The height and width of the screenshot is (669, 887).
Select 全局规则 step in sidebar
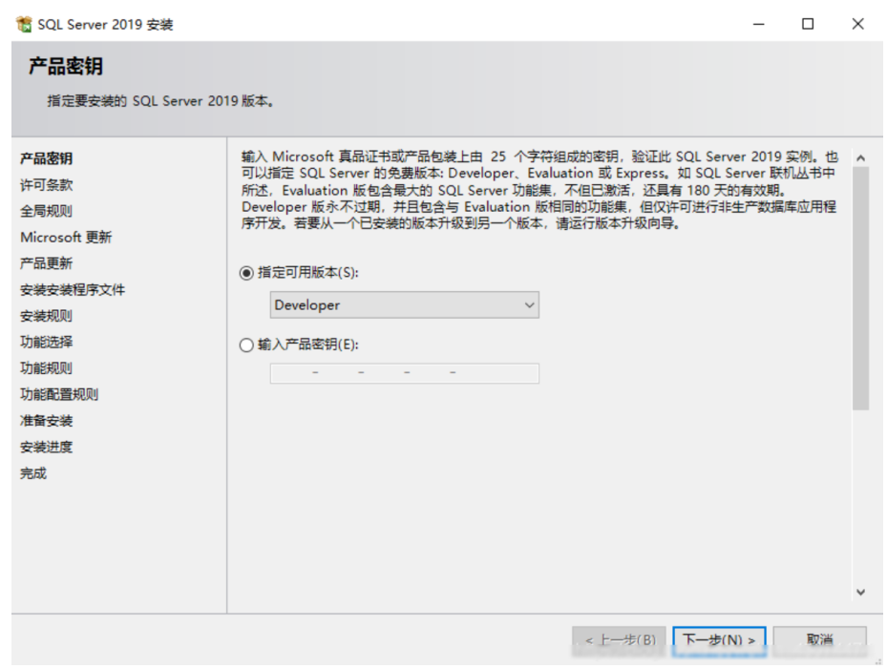47,211
